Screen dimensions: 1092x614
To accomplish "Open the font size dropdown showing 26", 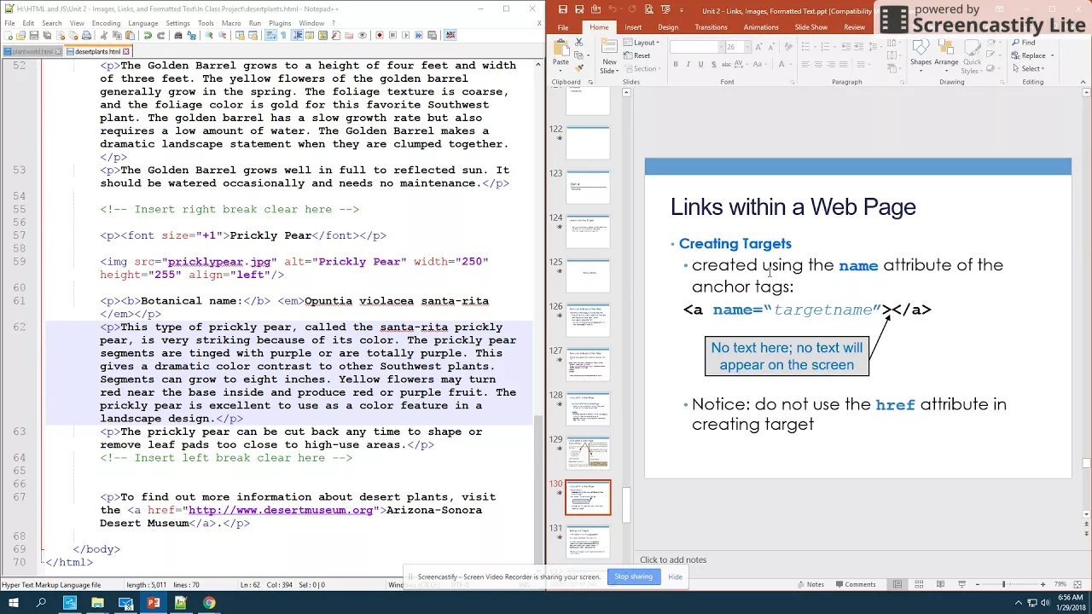I will 747,47.
